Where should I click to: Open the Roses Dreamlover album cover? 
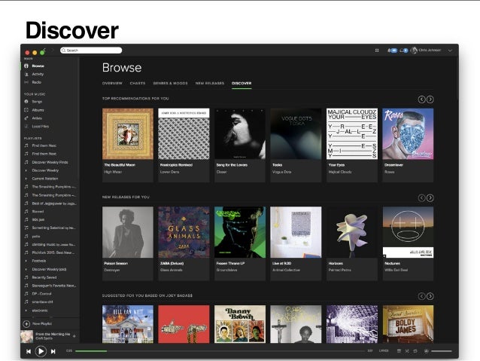click(x=408, y=133)
